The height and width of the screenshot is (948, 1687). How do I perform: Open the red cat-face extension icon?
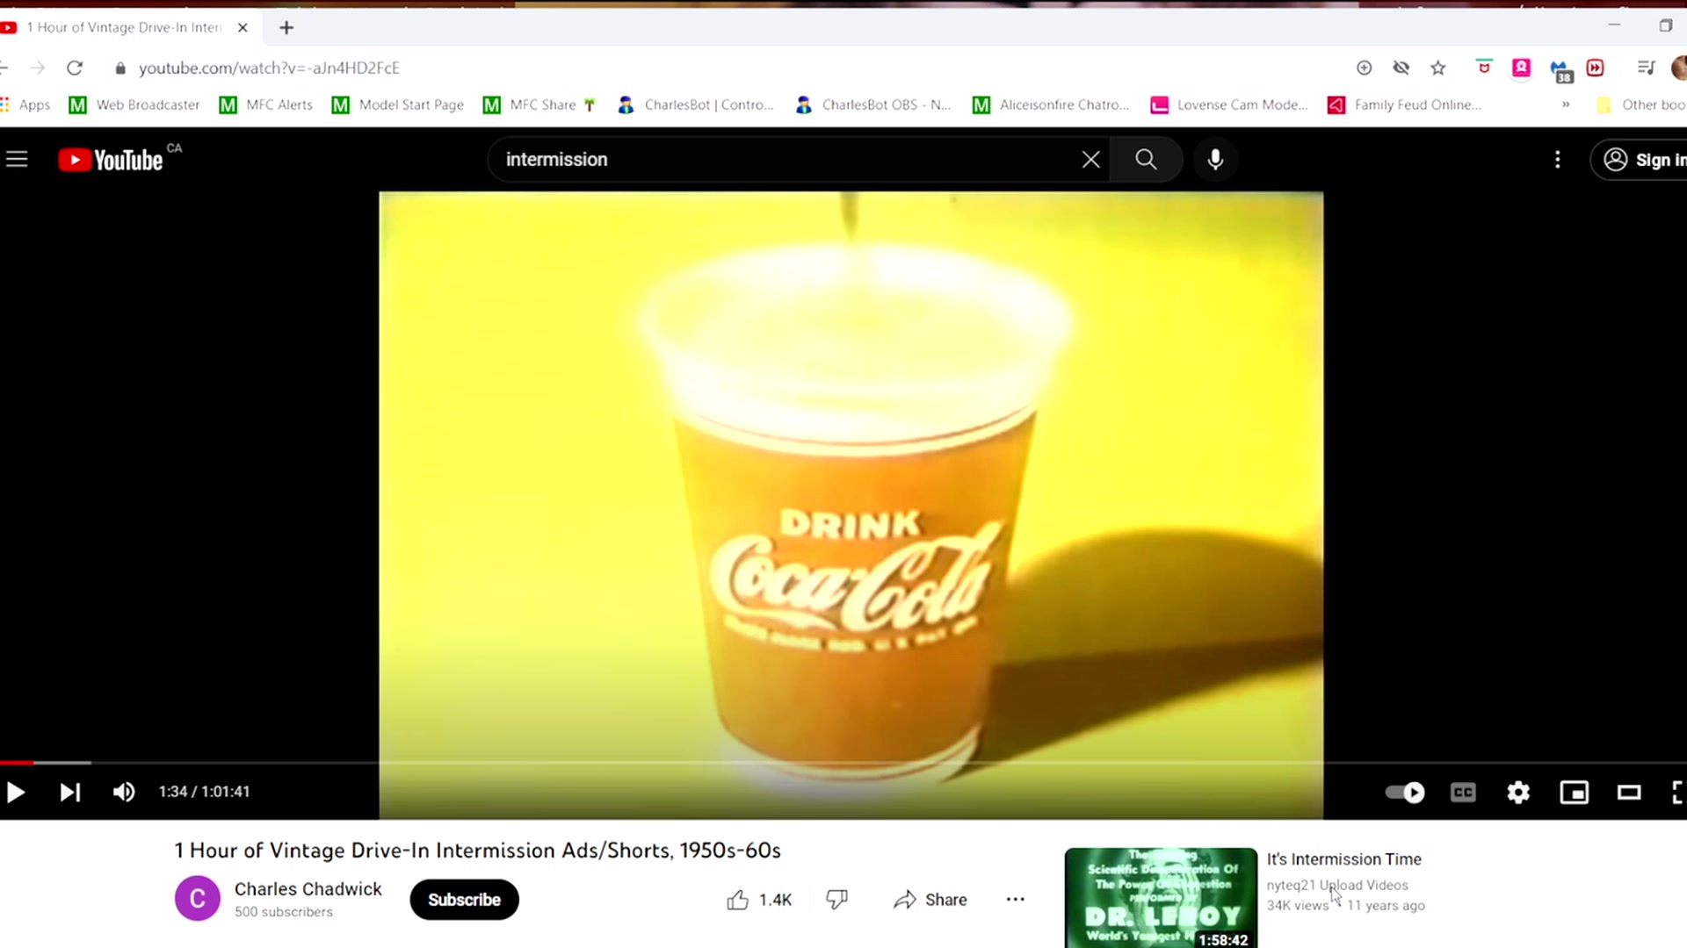point(1484,68)
